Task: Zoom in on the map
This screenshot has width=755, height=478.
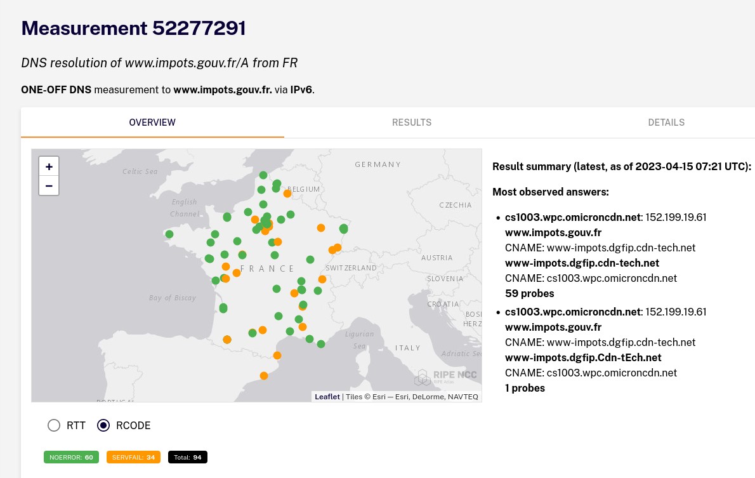Action: pos(49,166)
